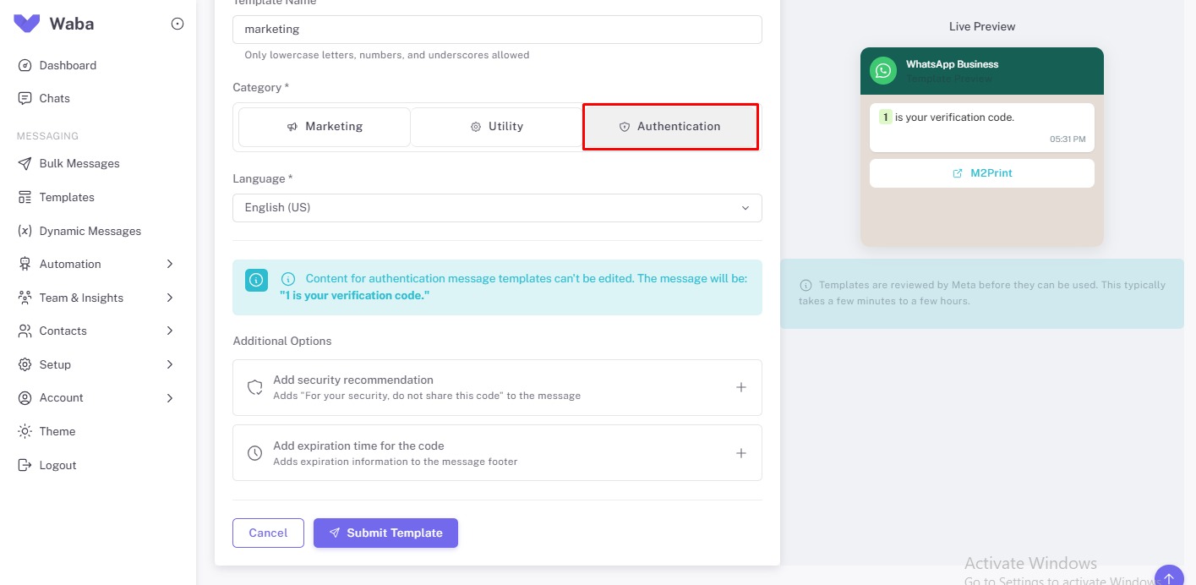Click the shield icon on Authentication category

tap(624, 126)
